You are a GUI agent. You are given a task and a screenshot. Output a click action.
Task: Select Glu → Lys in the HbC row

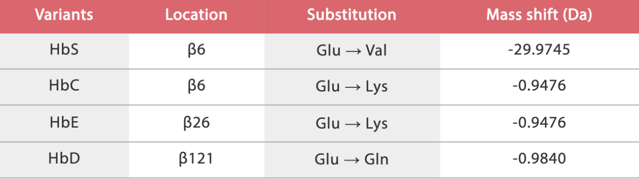[x=351, y=86]
